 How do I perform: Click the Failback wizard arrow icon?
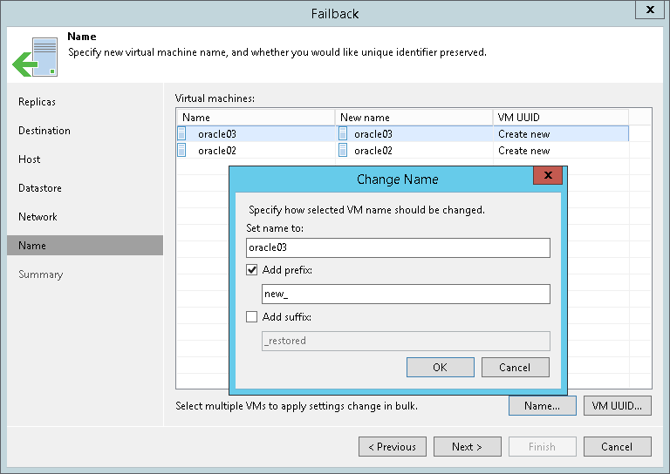35,55
